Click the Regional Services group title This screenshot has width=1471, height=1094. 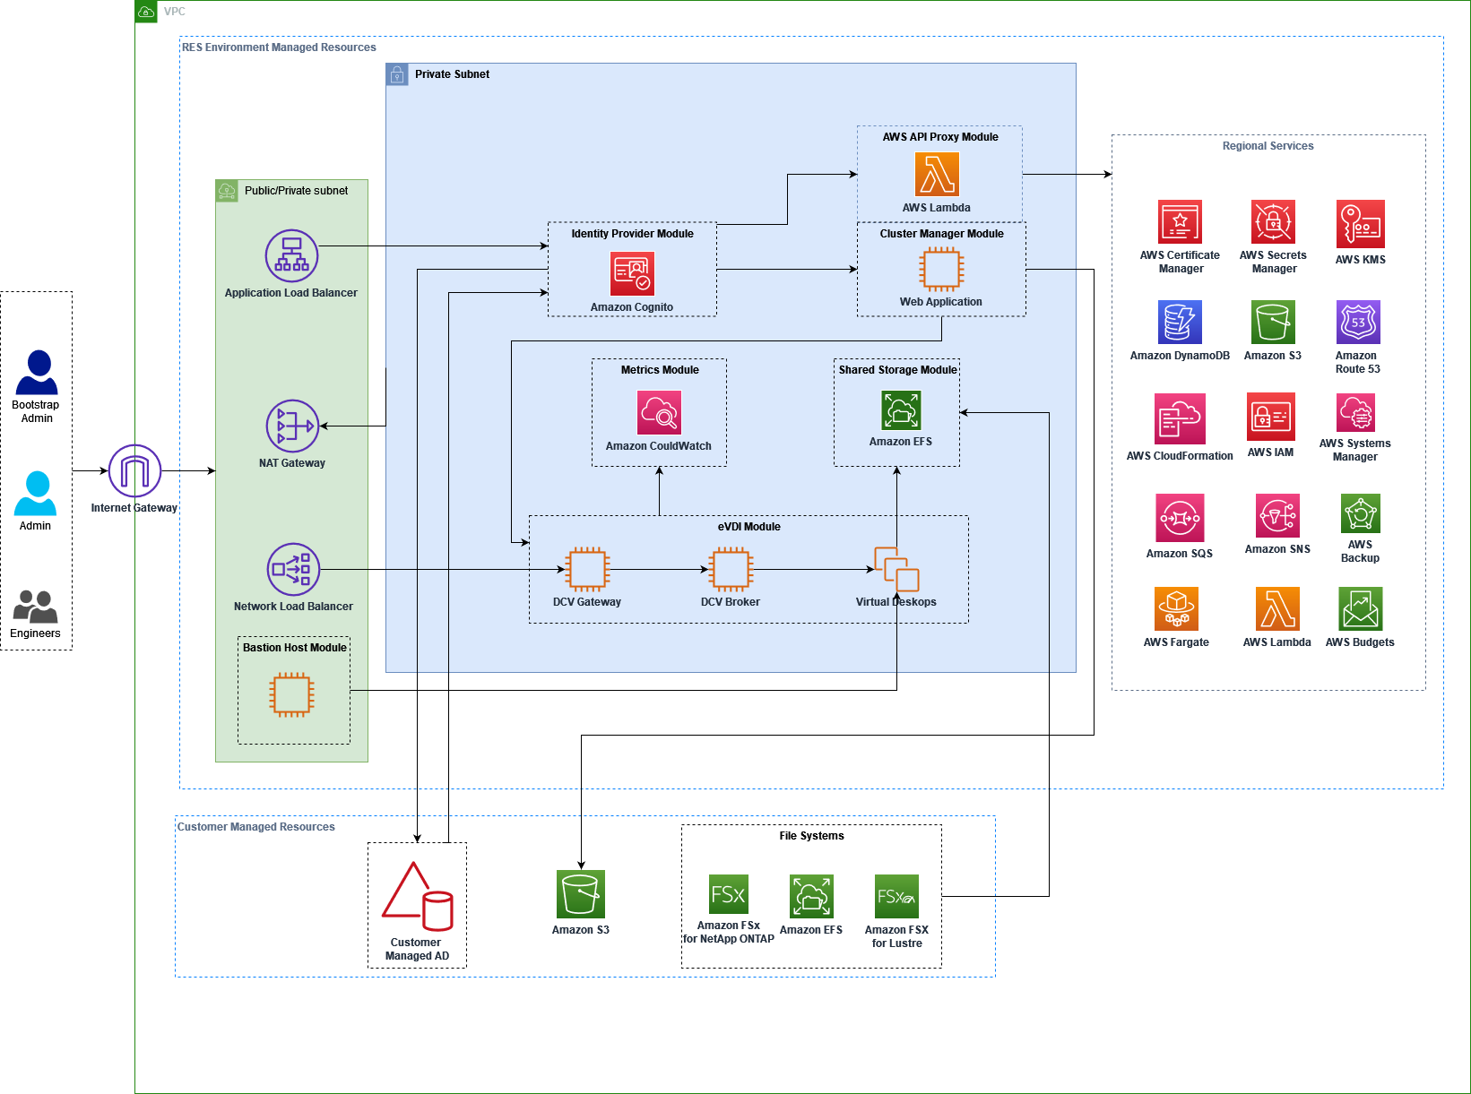click(x=1268, y=145)
